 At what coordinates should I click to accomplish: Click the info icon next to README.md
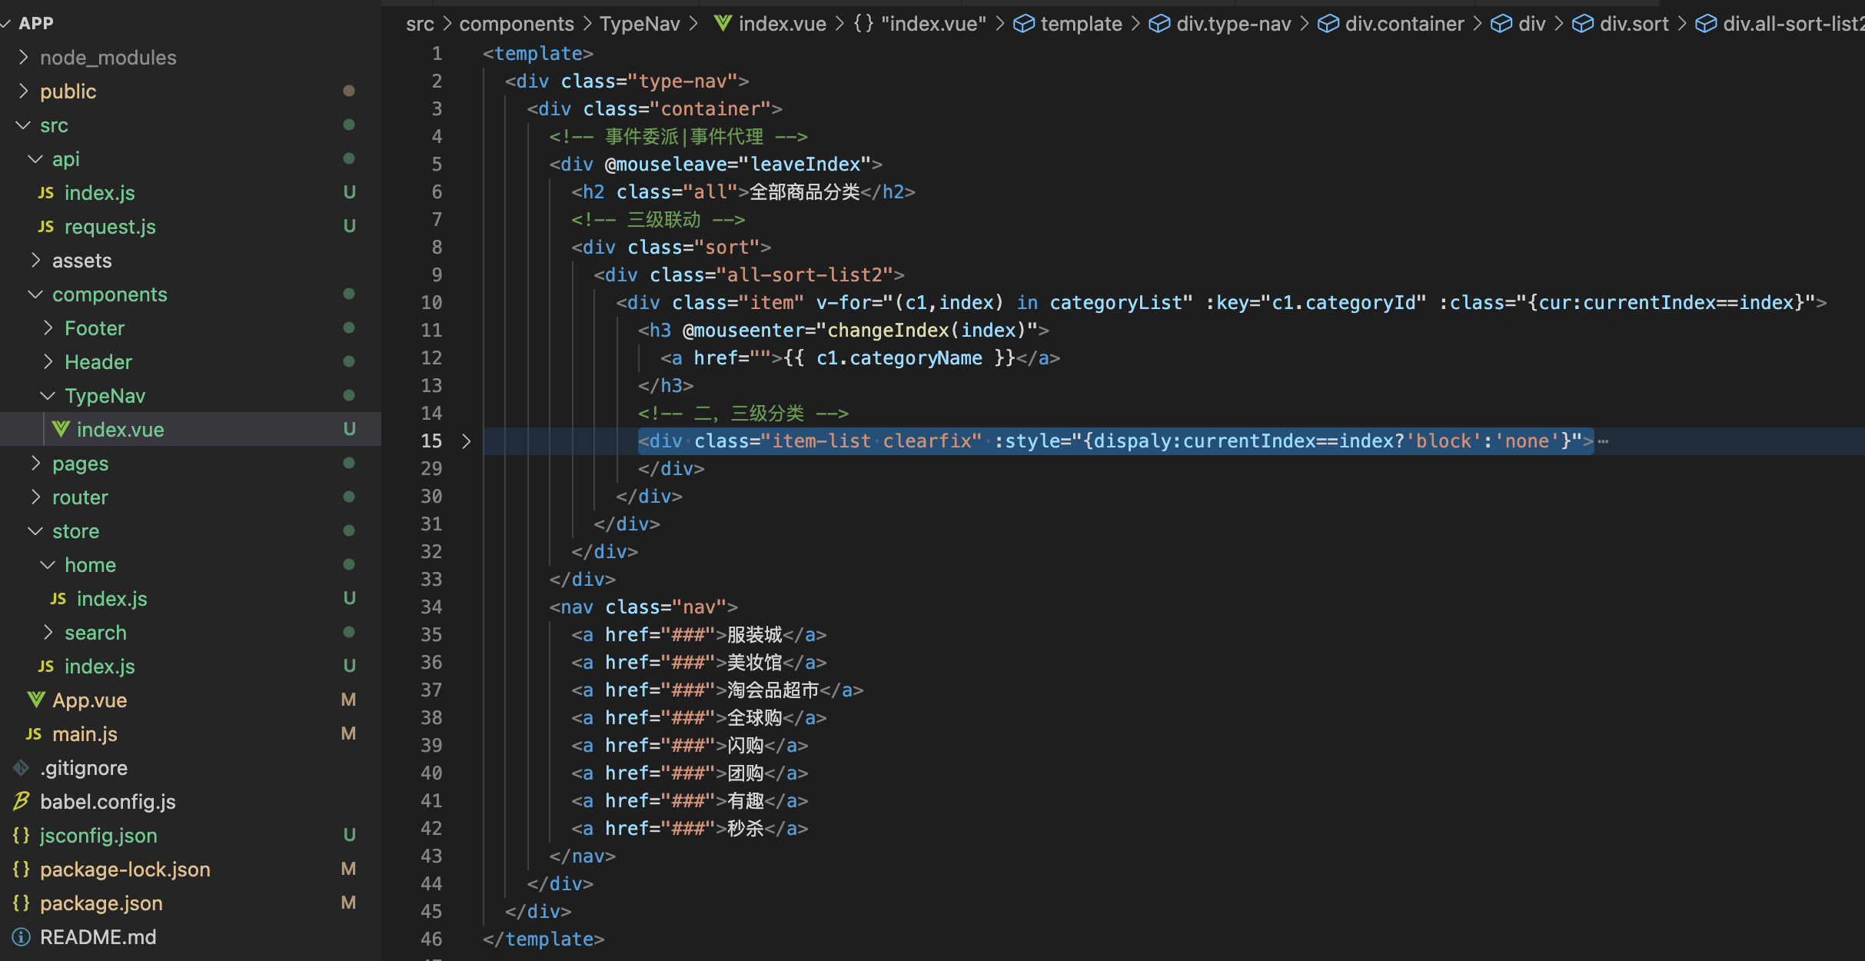pyautogui.click(x=22, y=937)
